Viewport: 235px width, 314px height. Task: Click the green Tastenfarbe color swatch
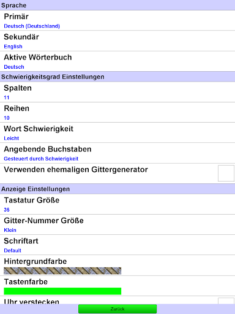62,291
